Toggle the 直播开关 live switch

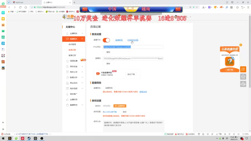106,40
